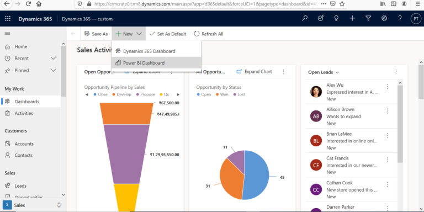Open more options for Allison Brown lead
Screen dimensions: 424x212
click(387, 111)
